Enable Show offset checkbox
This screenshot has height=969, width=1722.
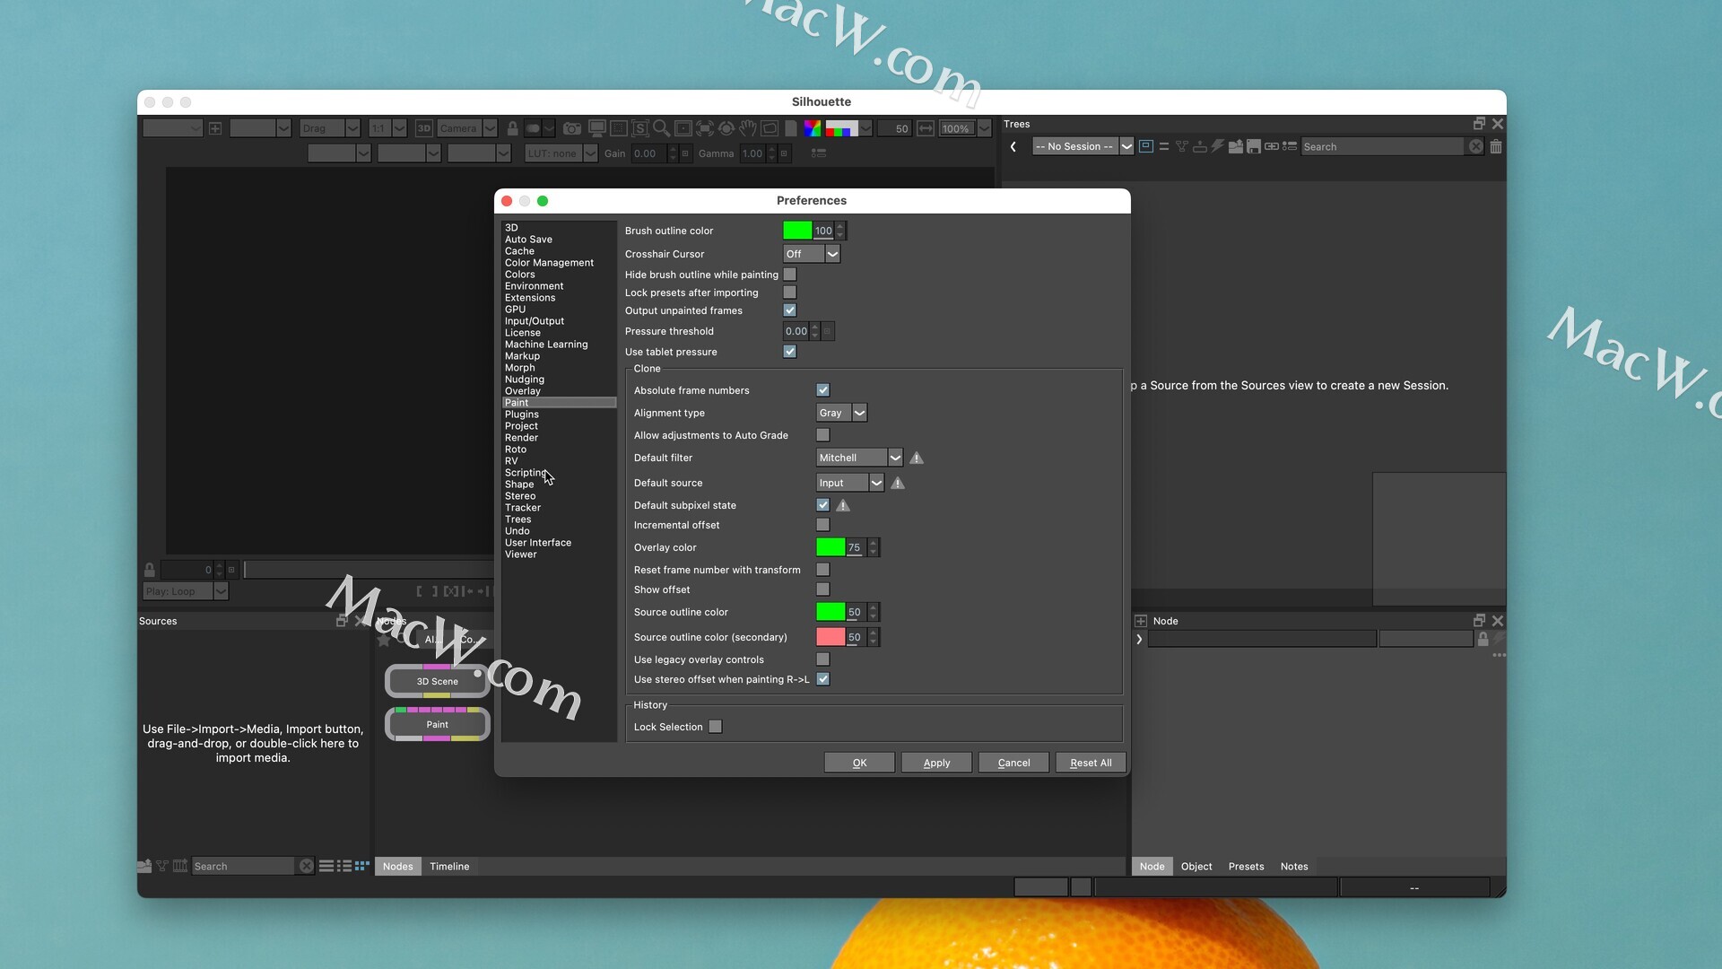point(823,589)
